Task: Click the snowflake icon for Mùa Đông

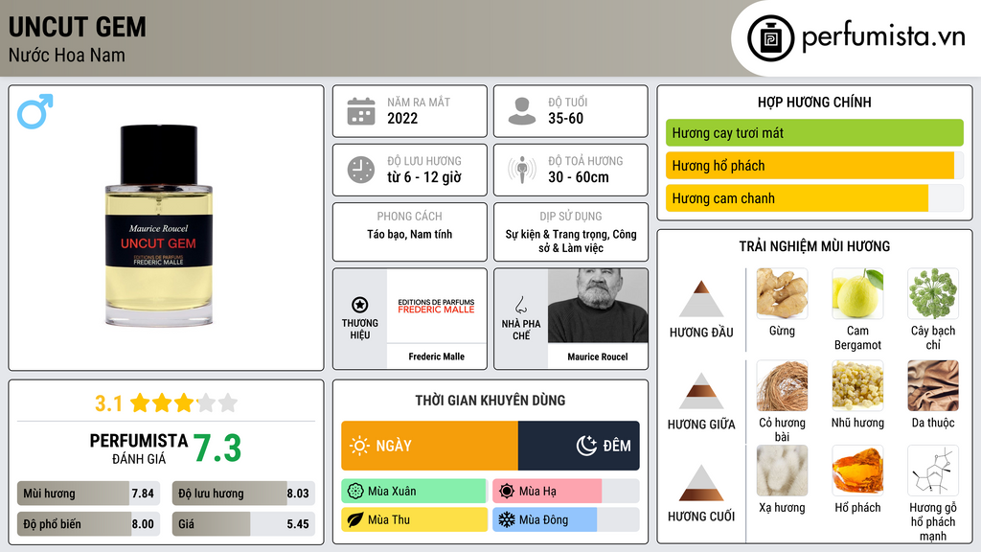Action: click(x=507, y=519)
